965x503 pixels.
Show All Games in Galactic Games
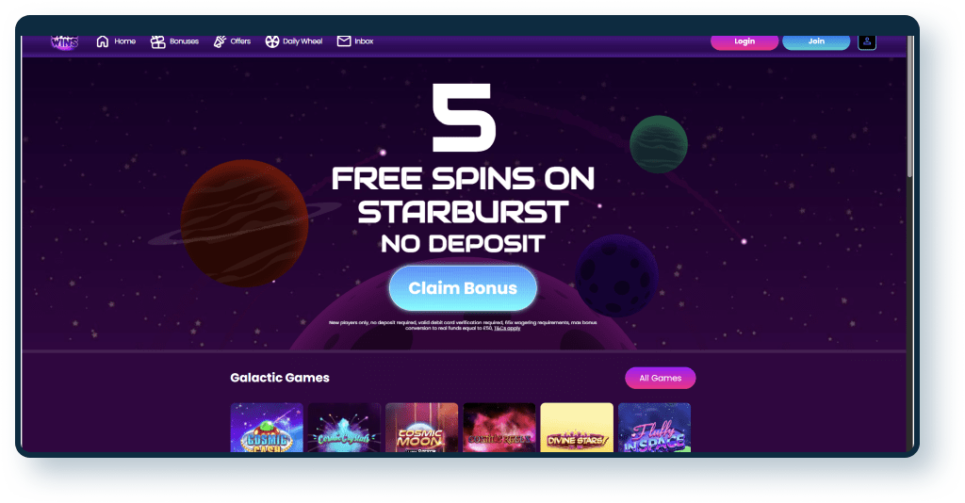click(661, 378)
